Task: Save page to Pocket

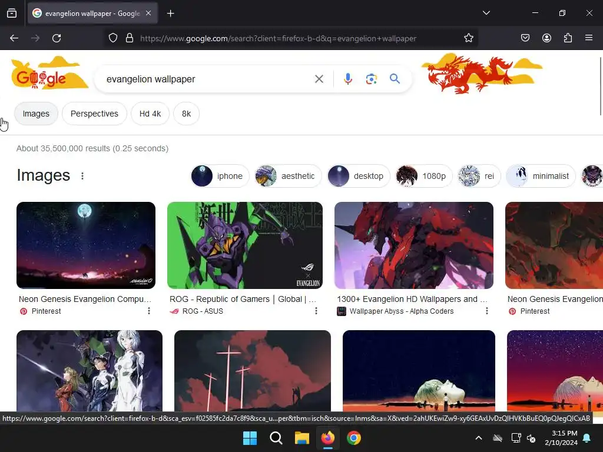Action: (525, 38)
